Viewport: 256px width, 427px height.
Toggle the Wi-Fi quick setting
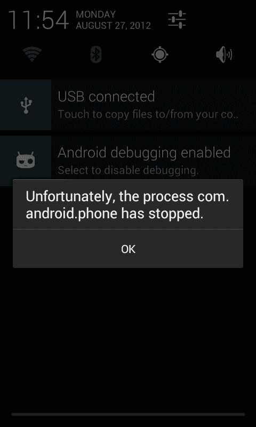32,54
